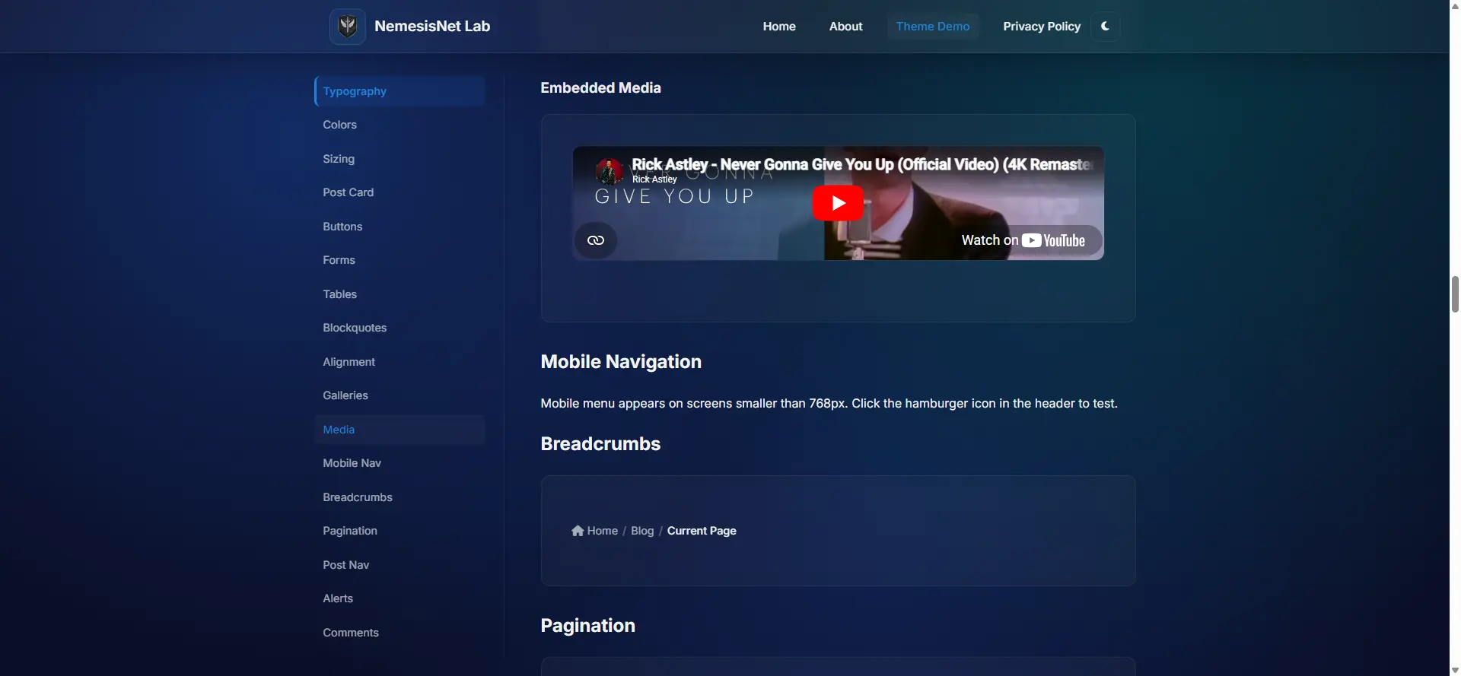The image size is (1461, 676).
Task: Click the NemesisNet Lab shield logo
Action: pos(347,27)
